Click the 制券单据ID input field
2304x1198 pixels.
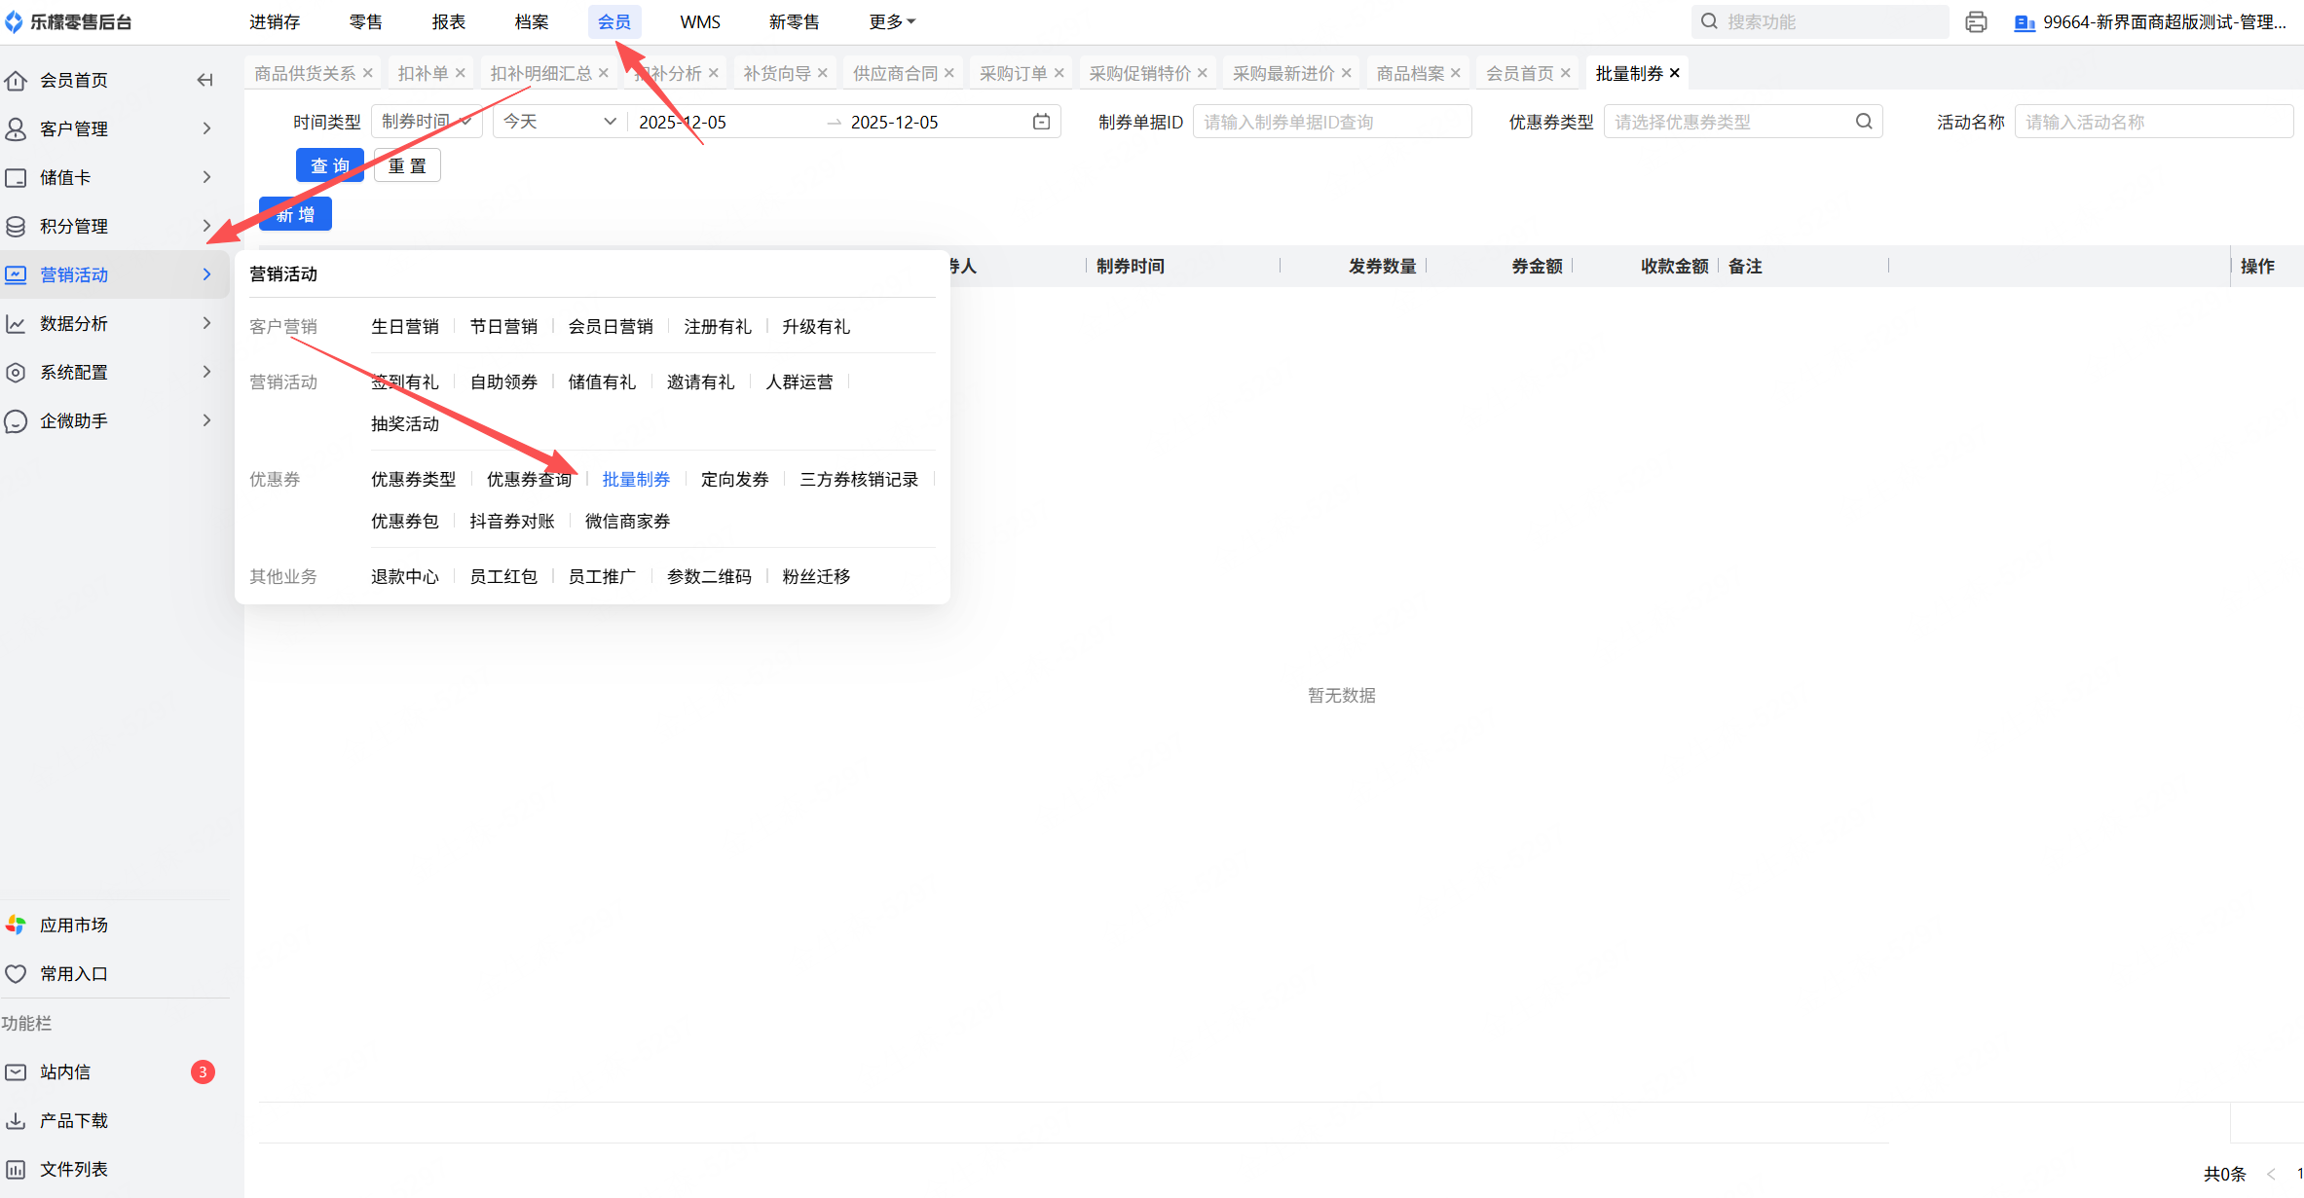(x=1331, y=122)
